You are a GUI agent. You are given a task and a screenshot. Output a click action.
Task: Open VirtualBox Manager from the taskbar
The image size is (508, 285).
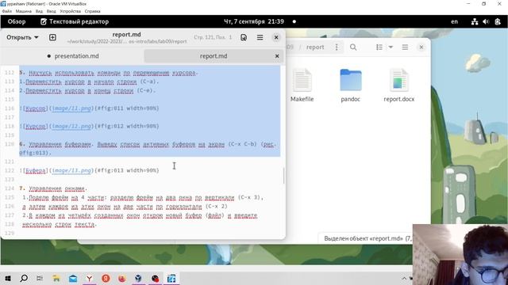click(138, 278)
